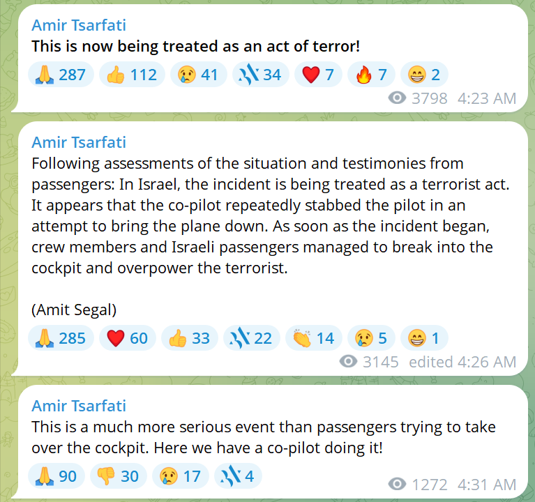
Task: Select grinning face reaction showing 2
Action: tap(424, 75)
